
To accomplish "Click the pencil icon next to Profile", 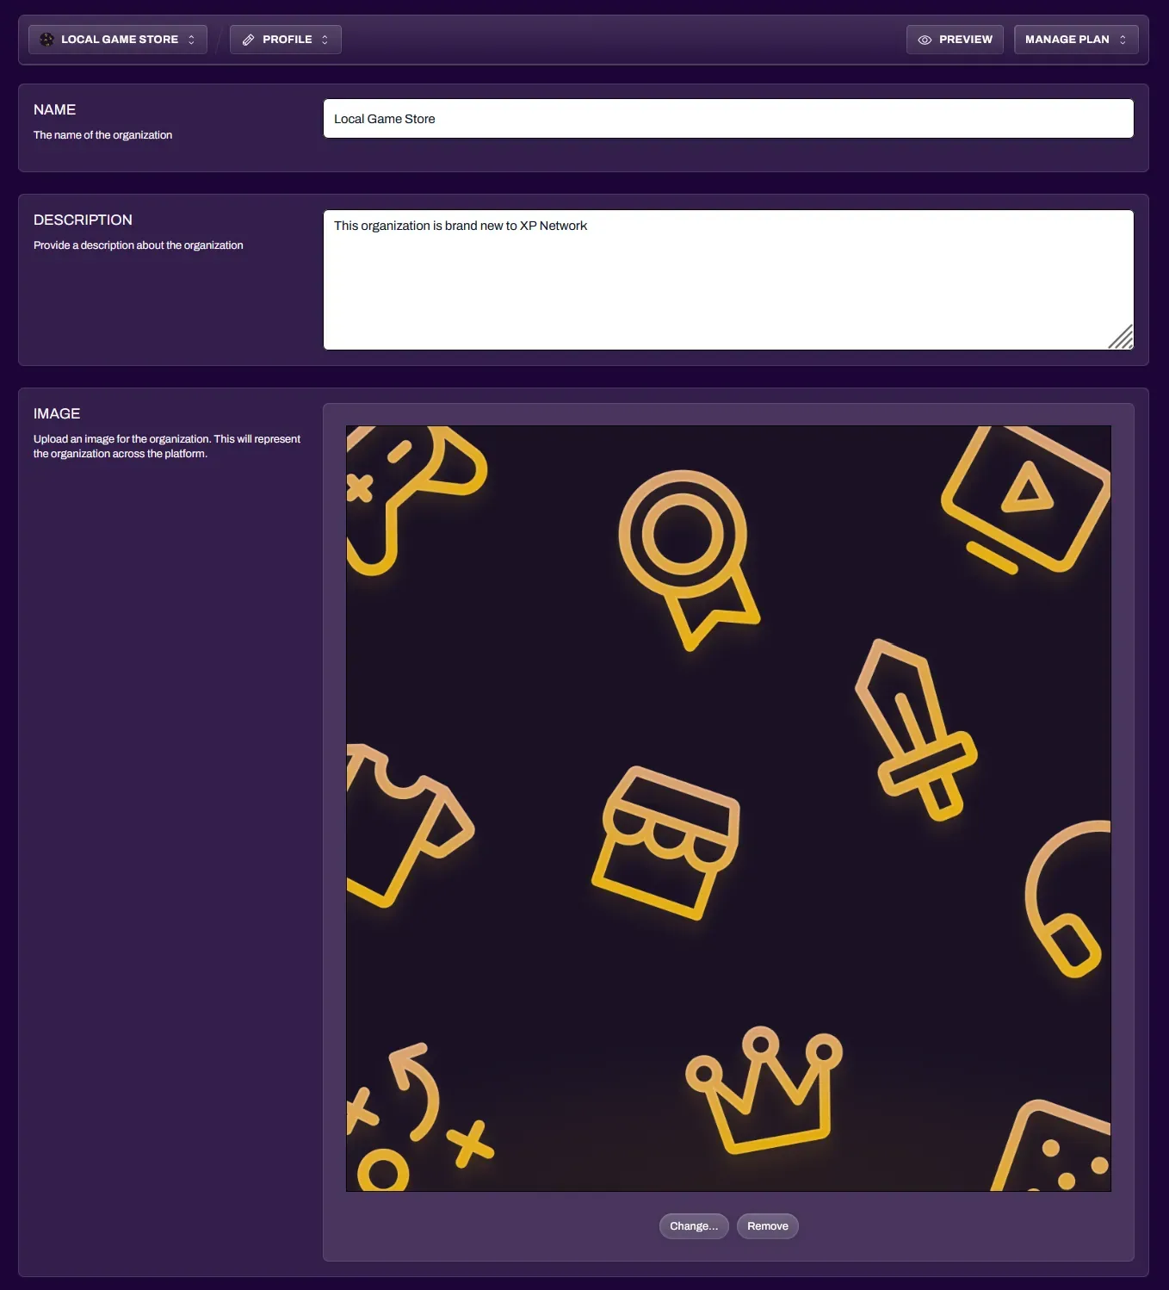I will point(248,40).
